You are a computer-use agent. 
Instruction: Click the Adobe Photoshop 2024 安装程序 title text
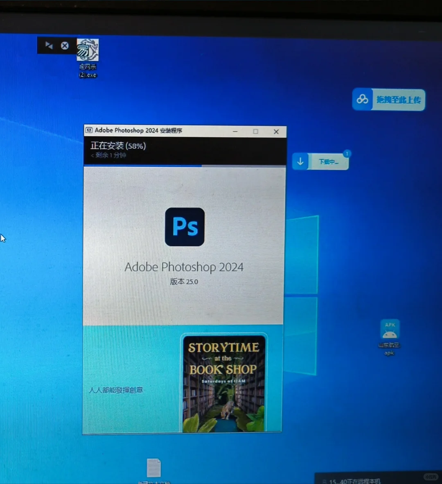pos(138,130)
